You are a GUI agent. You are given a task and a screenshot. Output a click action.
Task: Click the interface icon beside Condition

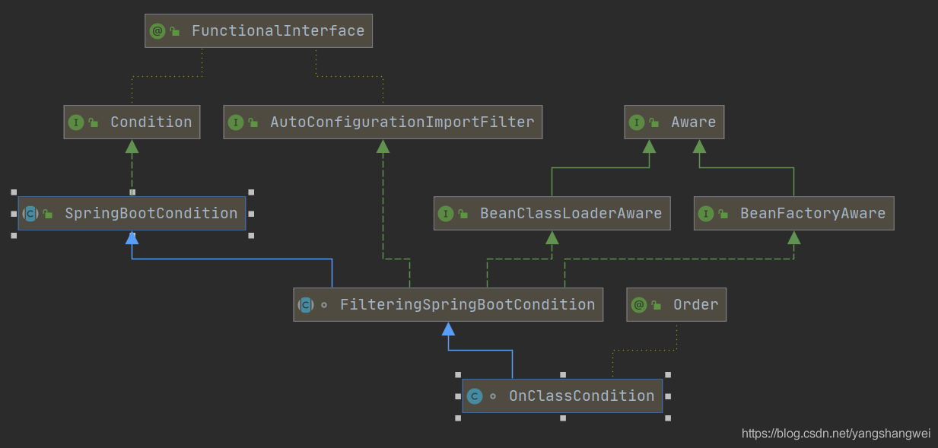click(x=76, y=122)
